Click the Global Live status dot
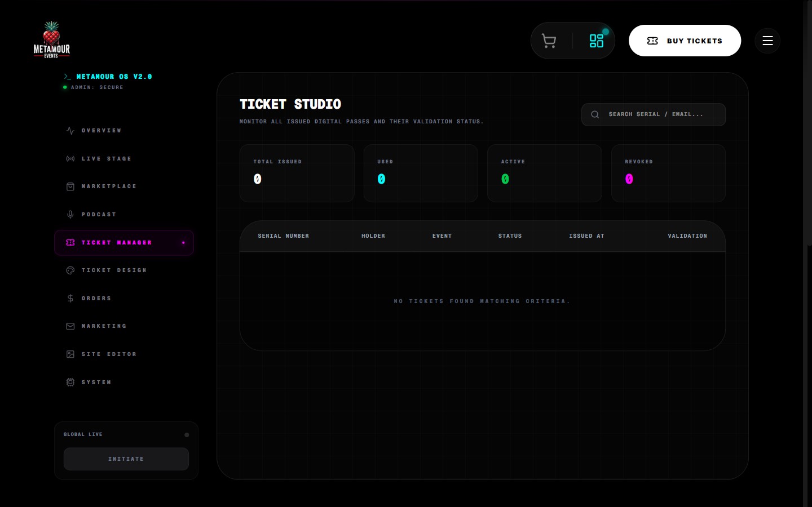 click(187, 435)
